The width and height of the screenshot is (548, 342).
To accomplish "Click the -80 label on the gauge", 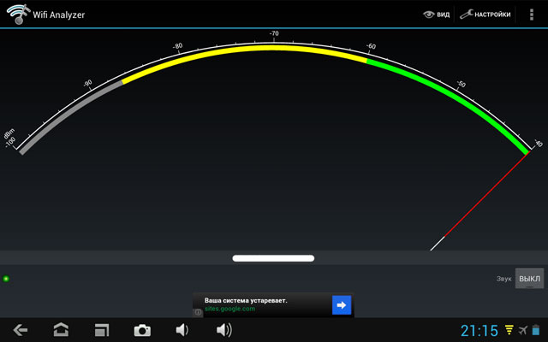I will pos(177,46).
